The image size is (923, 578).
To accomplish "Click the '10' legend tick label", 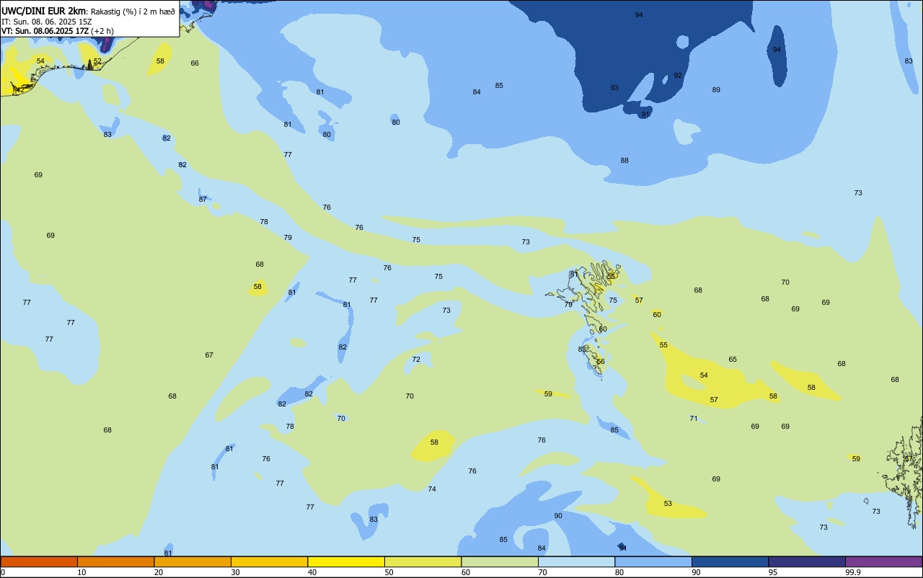I will point(81,572).
